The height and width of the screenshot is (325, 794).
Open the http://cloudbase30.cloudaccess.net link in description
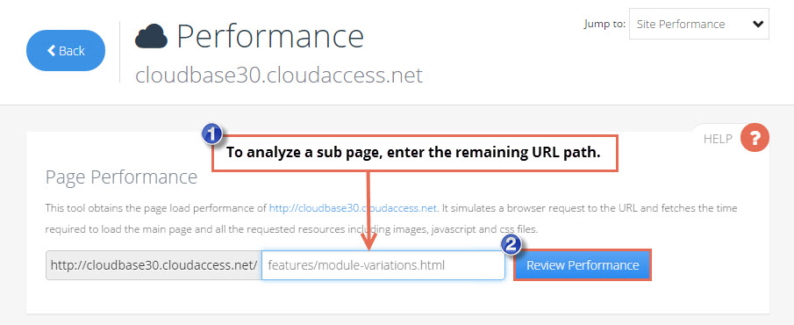point(353,208)
